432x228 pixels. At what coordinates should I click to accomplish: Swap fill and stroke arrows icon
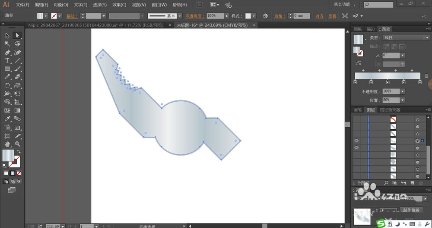coord(19,152)
